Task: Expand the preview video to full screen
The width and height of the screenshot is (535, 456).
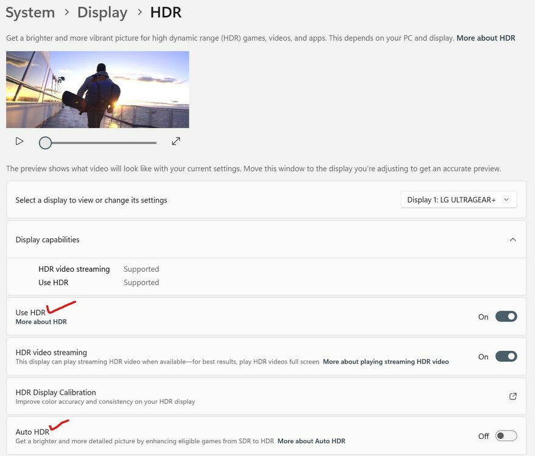Action: coord(175,141)
